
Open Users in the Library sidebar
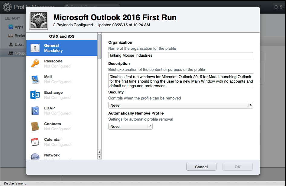click(x=19, y=45)
